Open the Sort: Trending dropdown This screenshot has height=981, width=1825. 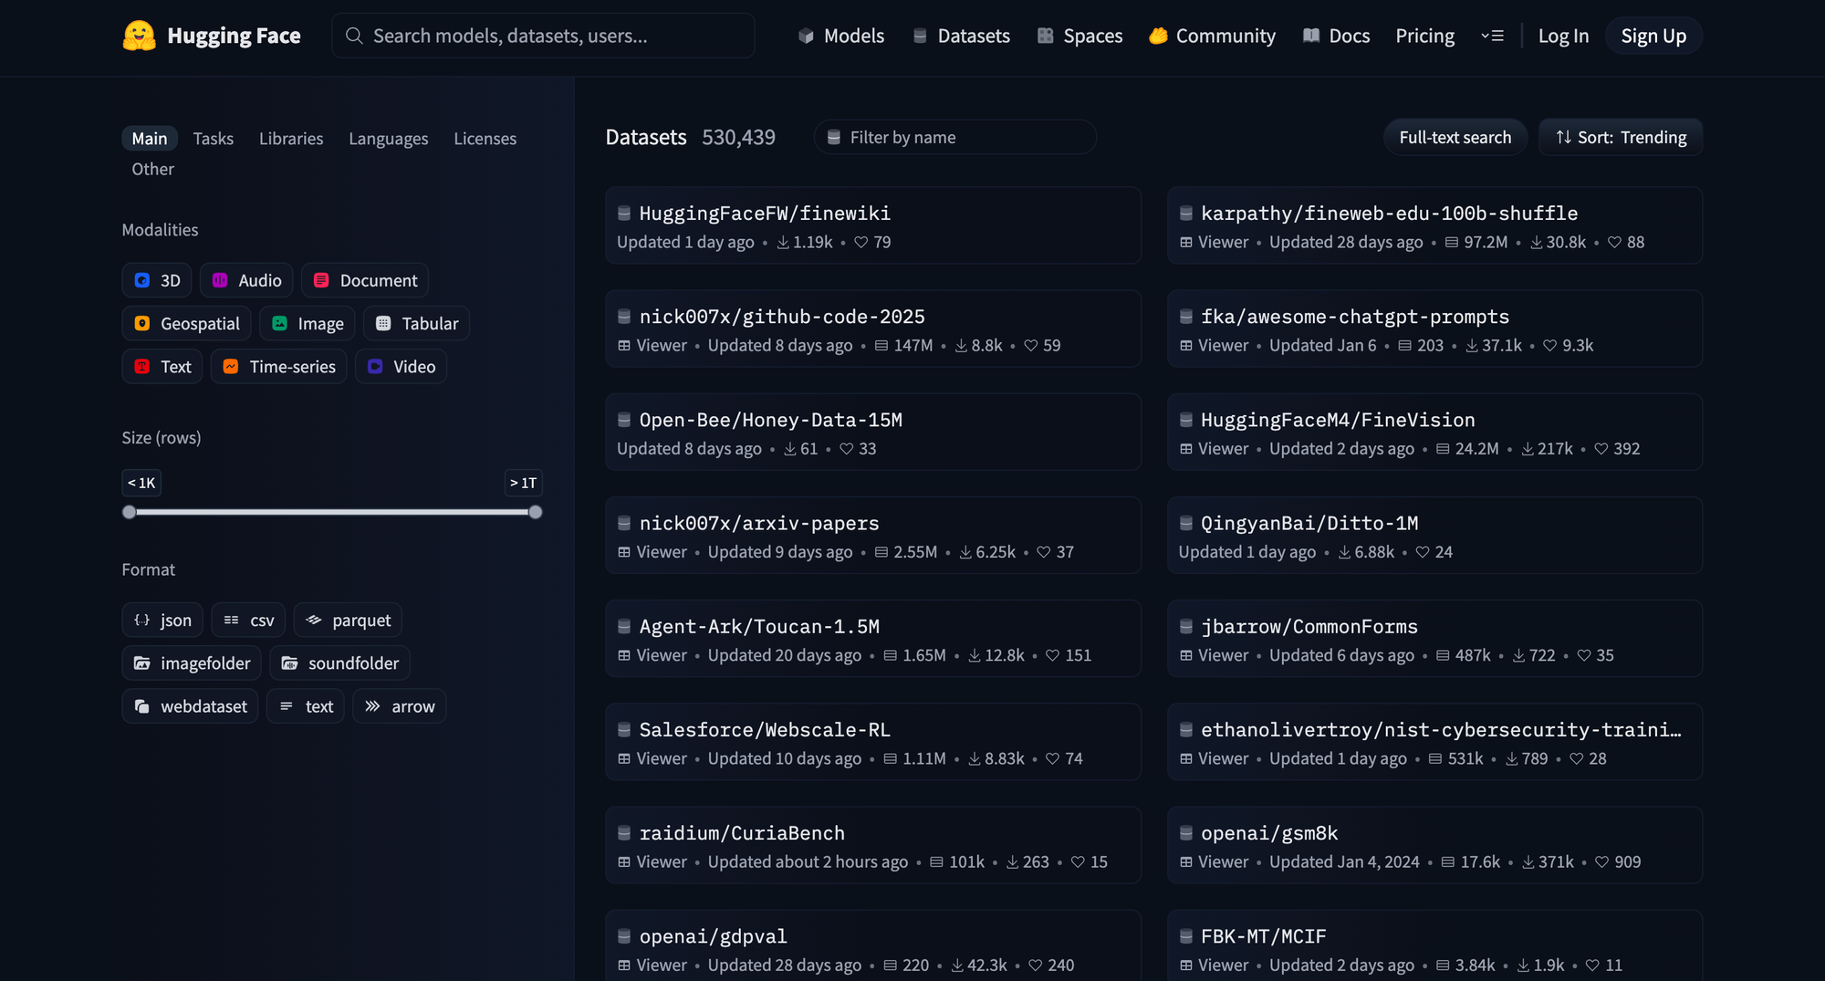pos(1621,137)
